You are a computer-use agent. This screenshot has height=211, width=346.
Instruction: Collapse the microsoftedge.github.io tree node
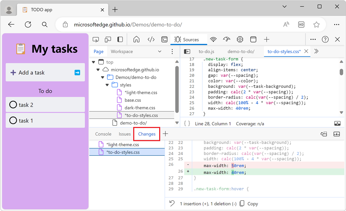(x=98, y=70)
